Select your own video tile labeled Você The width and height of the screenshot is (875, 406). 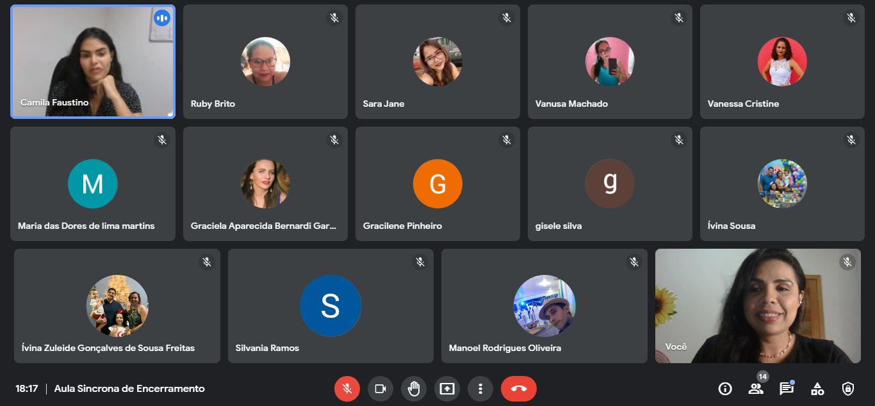tap(758, 306)
